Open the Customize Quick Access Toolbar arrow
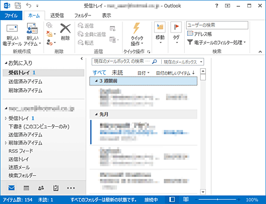Image resolution: width=266 pixels, height=204 pixels. (37, 6)
